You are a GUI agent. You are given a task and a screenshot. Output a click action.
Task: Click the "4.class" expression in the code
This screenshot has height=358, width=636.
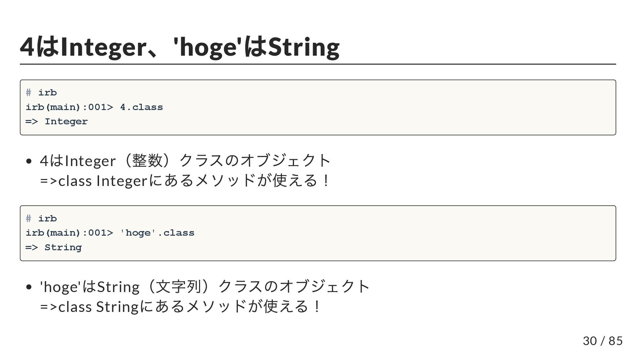[141, 107]
